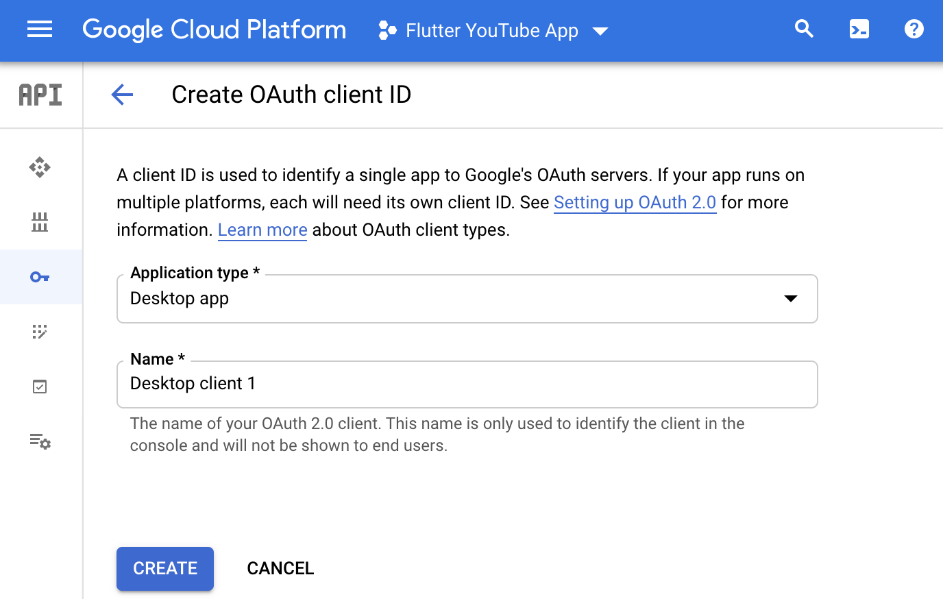This screenshot has width=943, height=599.
Task: Click the API logo in sidebar
Action: [40, 95]
